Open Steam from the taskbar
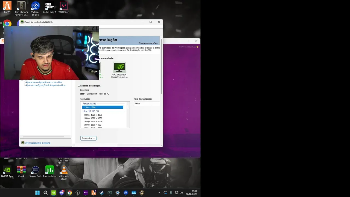350x197 pixels. (101, 193)
